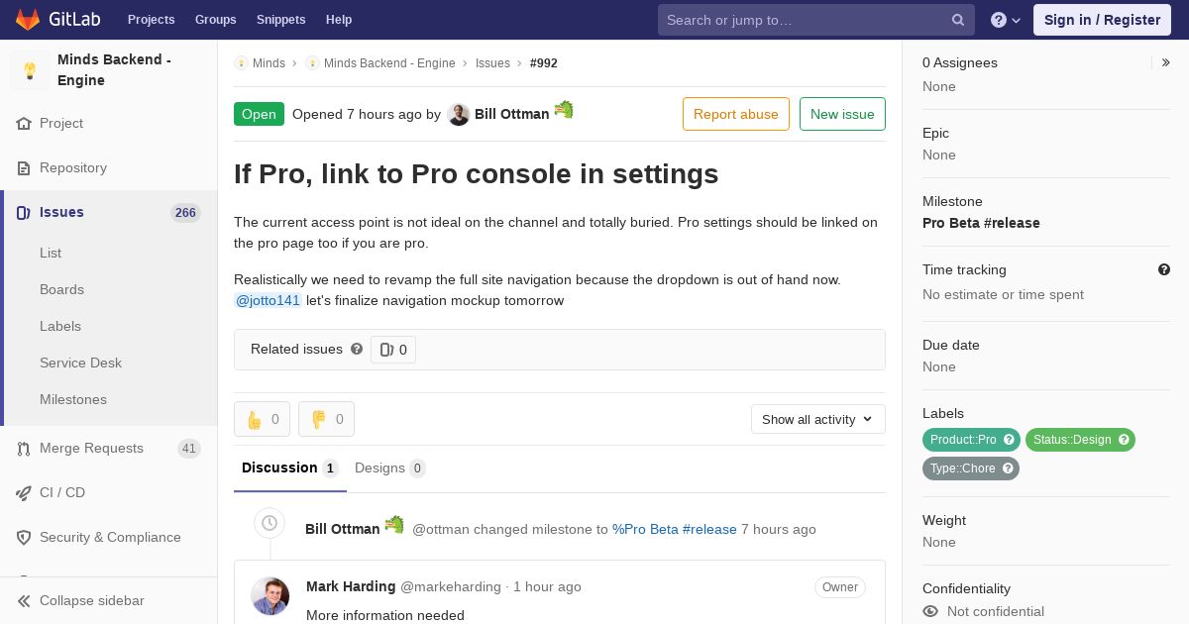Click Mark Harding commenter name
1189x624 pixels.
click(351, 586)
